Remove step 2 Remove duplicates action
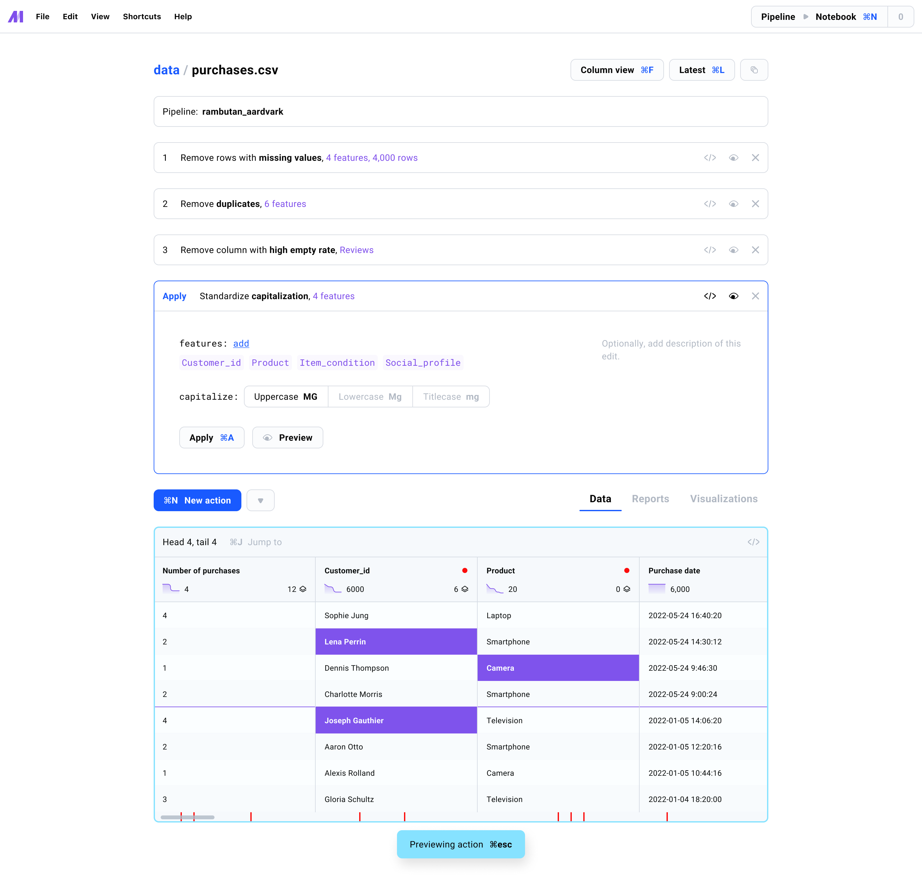Screen dimensions: 922x884 coord(755,204)
